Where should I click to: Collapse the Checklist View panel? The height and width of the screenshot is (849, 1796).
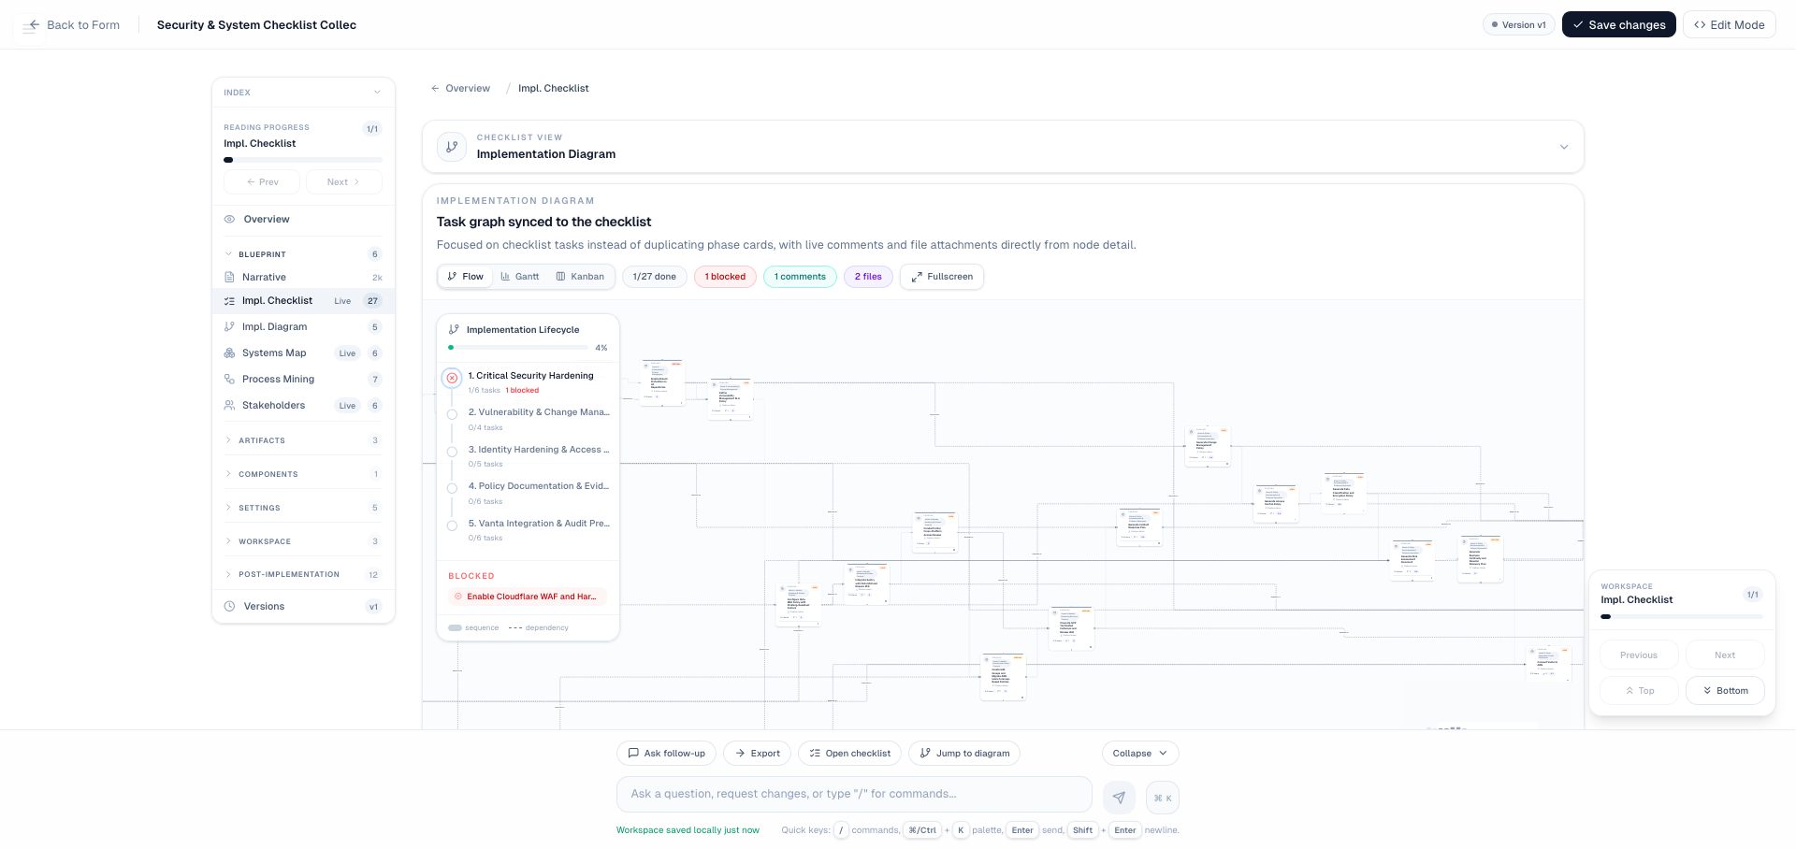click(x=1563, y=147)
